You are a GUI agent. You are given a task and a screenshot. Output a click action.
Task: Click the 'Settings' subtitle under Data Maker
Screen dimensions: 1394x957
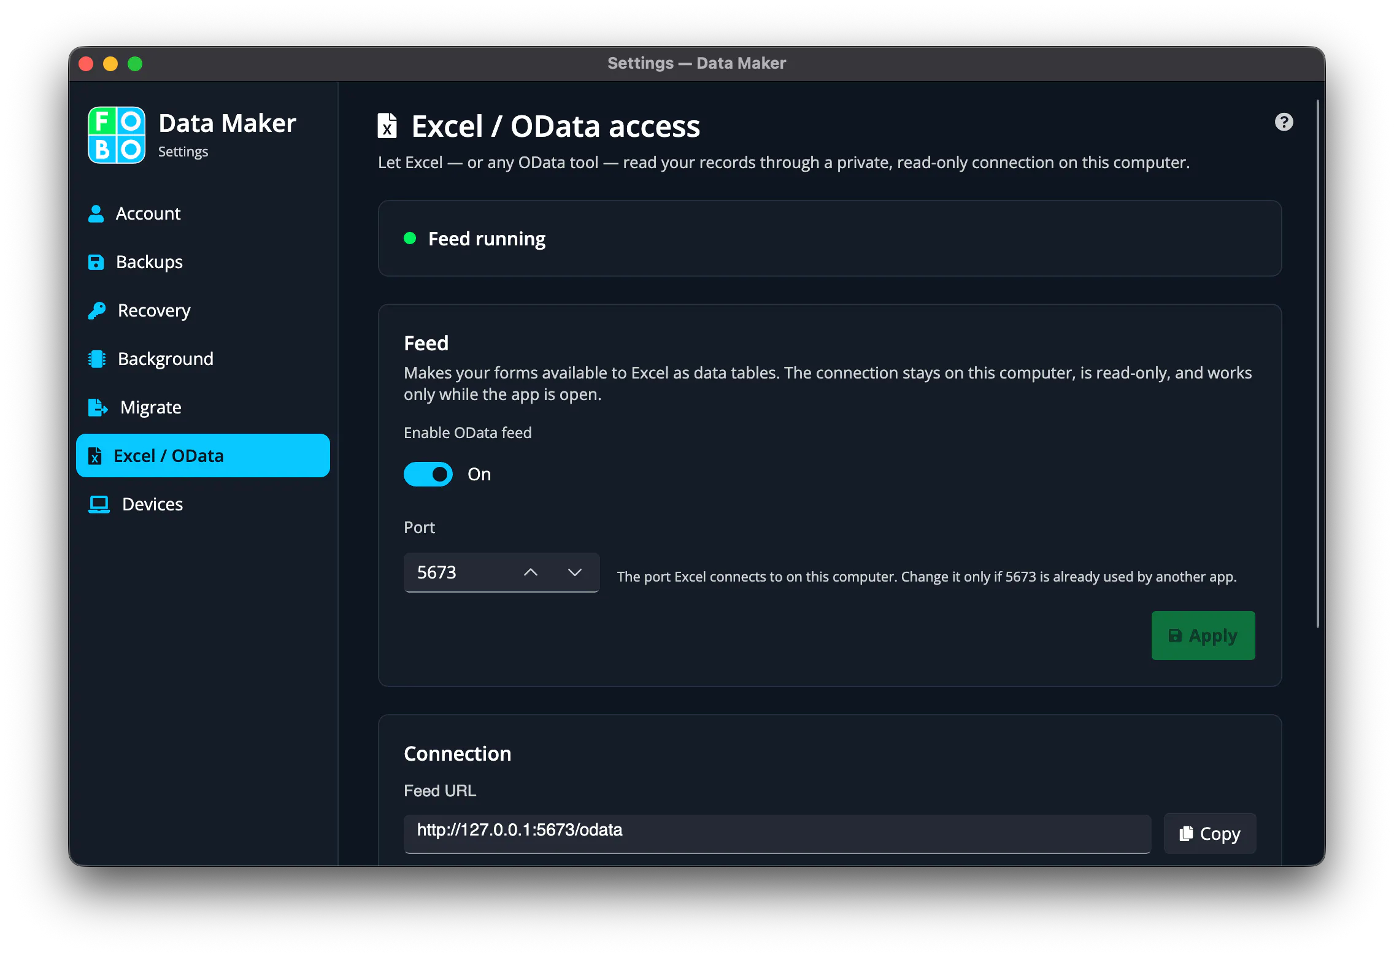[183, 152]
